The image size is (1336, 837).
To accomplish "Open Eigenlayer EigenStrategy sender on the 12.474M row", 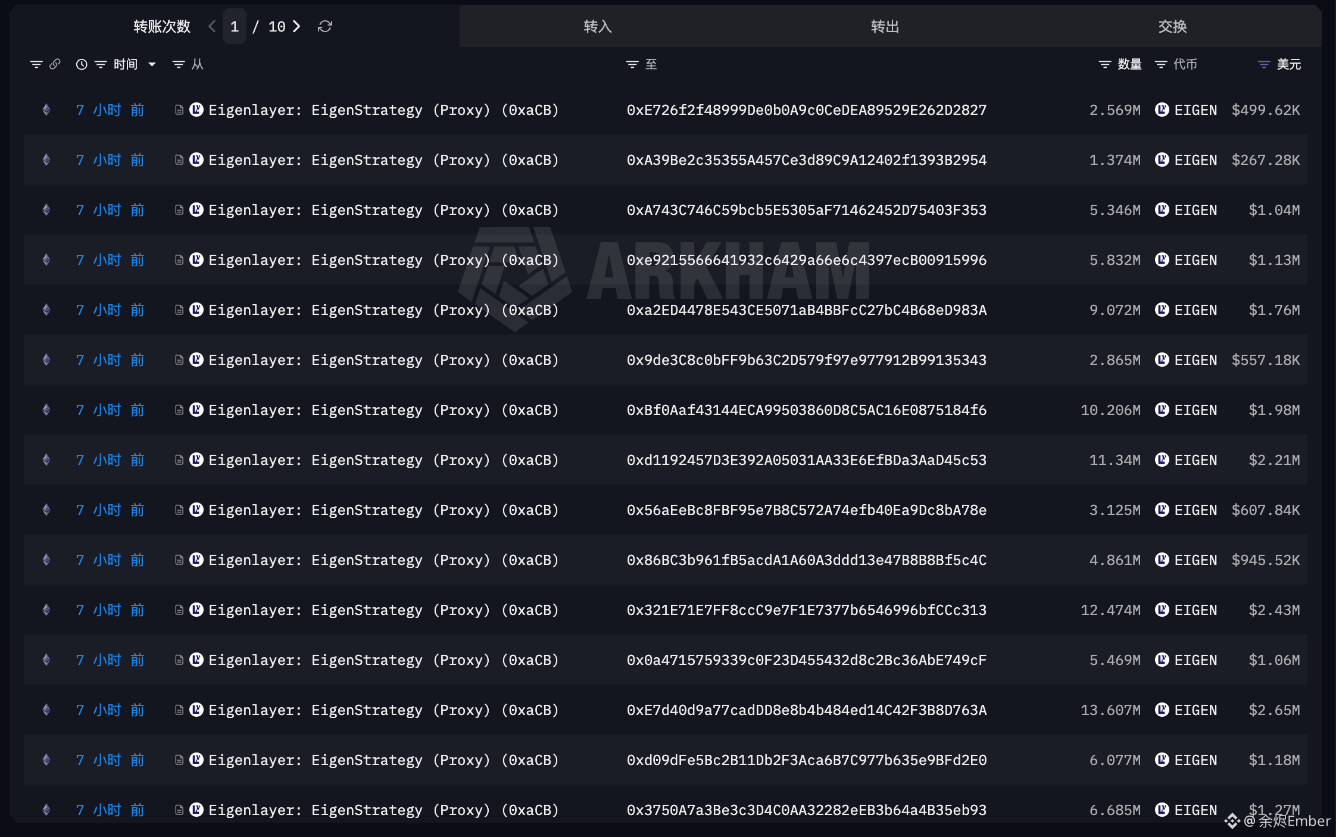I will (x=383, y=610).
